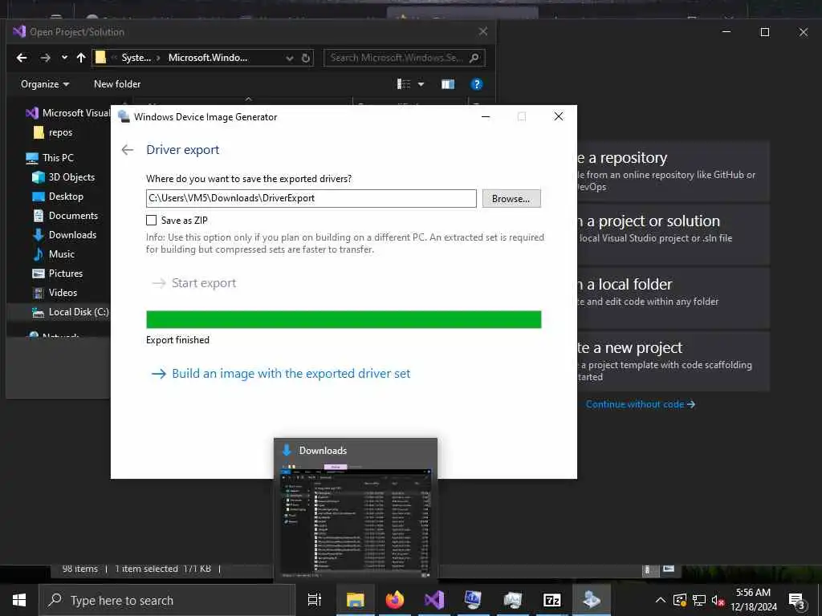Switch to Windows Device Image Generator taskbar icon

point(592,600)
